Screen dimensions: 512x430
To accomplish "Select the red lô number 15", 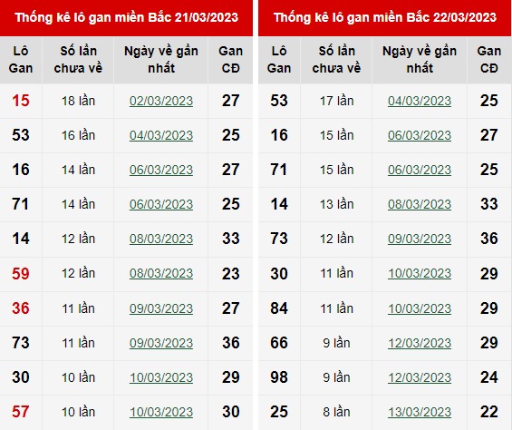I will 21,101.
